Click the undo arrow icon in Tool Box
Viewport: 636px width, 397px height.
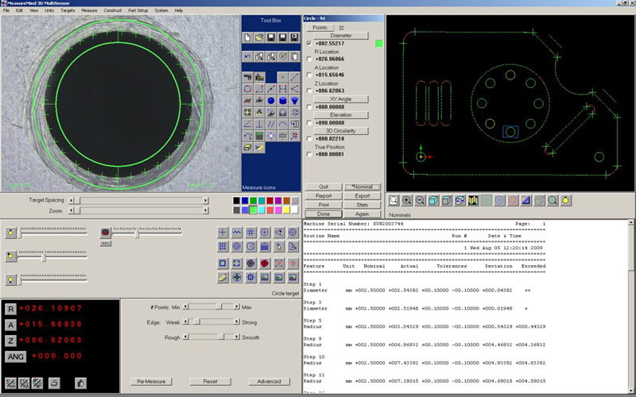tap(248, 57)
